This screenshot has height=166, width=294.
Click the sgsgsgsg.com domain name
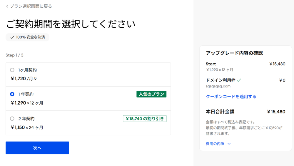tap(218, 86)
